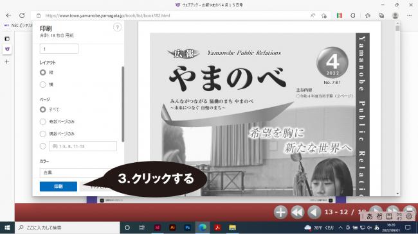Select all pages (すべて) radio button

(x=42, y=109)
